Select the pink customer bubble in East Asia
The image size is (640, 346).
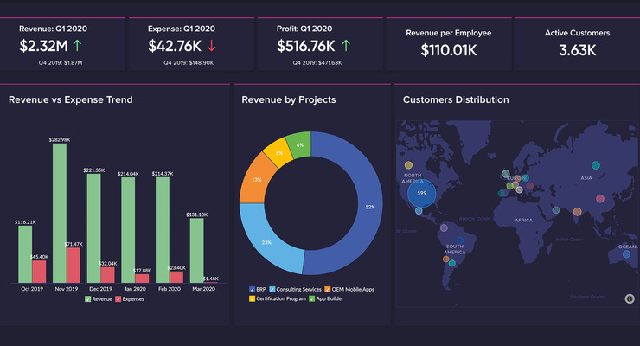pyautogui.click(x=598, y=198)
